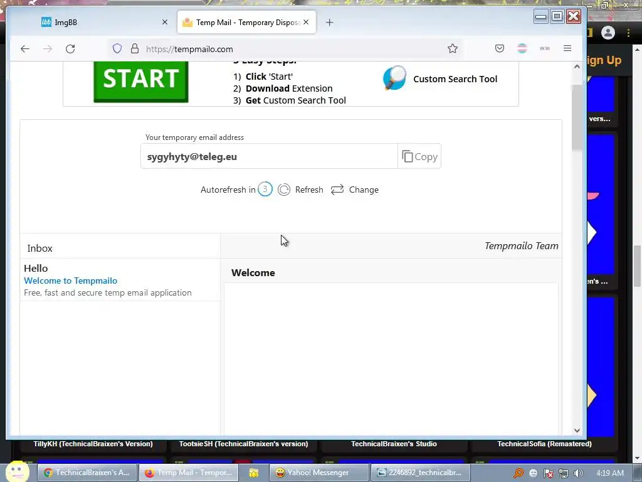Open the shield tracking protection icon
This screenshot has width=642, height=482.
pos(117,49)
